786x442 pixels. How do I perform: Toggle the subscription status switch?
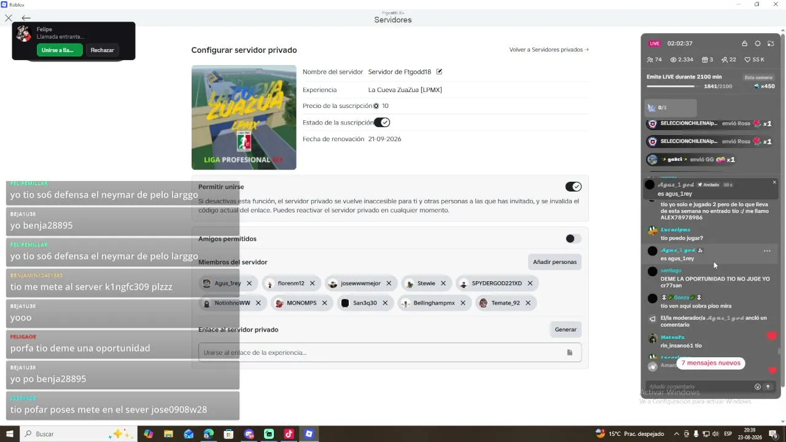tap(382, 123)
